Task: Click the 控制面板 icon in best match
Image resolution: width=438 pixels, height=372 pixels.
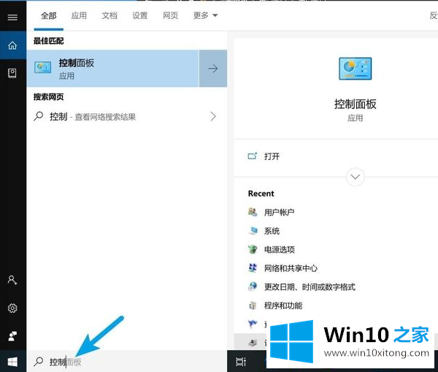Action: coord(43,68)
